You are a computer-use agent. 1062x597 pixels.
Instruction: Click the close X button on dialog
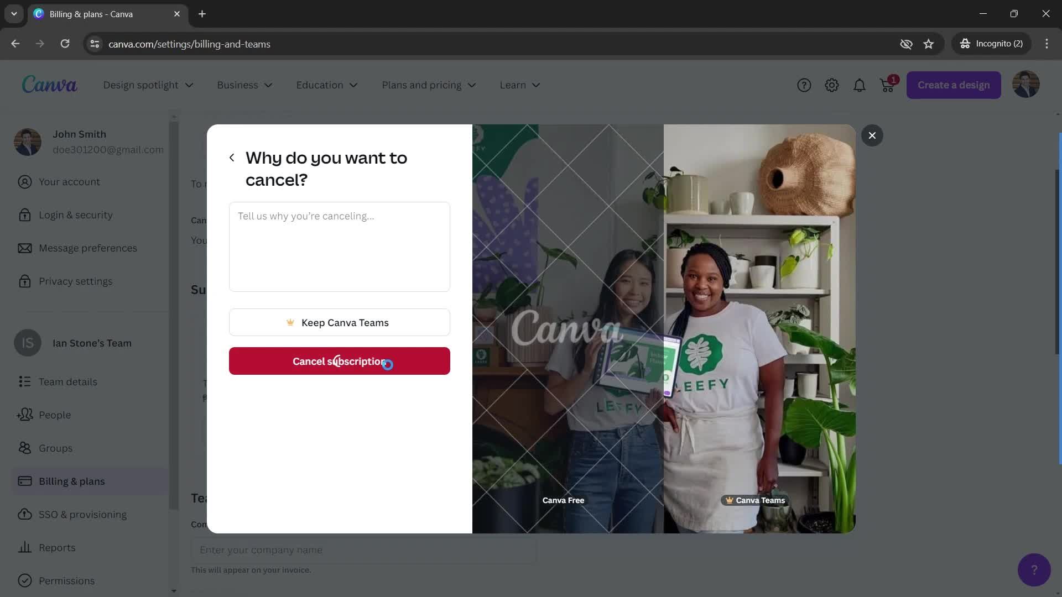(x=873, y=135)
